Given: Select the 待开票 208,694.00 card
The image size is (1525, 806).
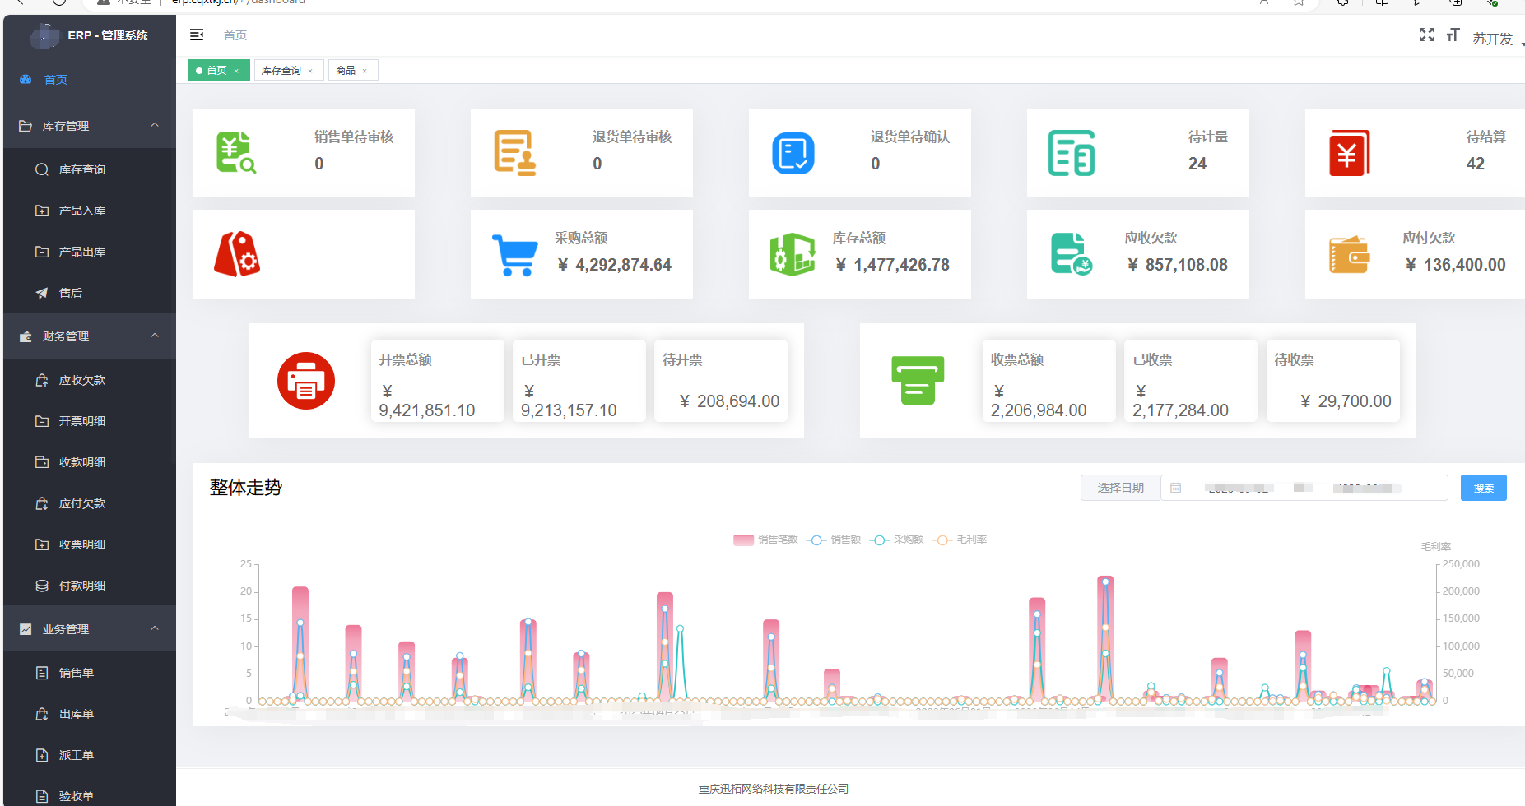Looking at the screenshot, I should point(721,381).
